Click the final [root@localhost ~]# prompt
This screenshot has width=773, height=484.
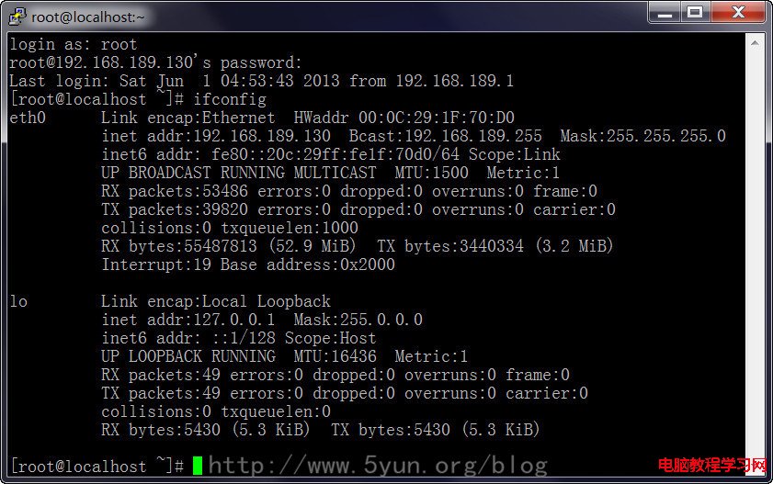tap(97, 466)
